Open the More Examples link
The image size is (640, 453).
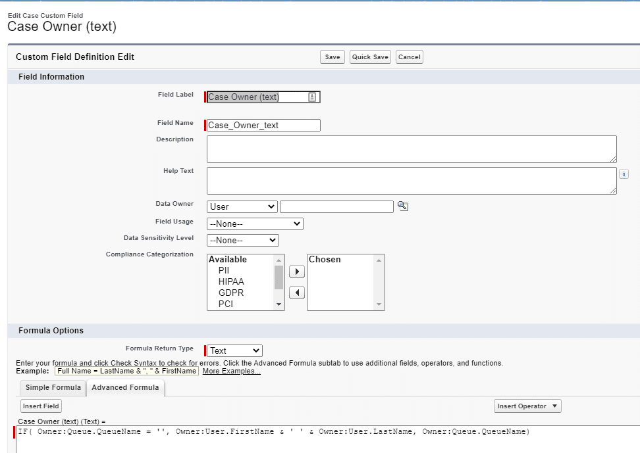click(x=231, y=371)
